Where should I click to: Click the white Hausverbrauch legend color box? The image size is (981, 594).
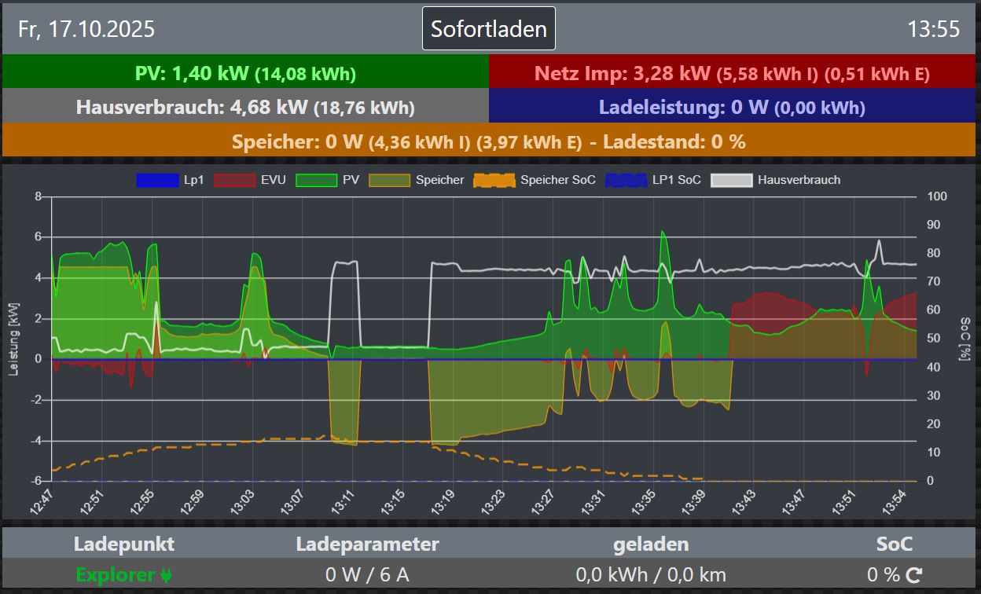(732, 180)
